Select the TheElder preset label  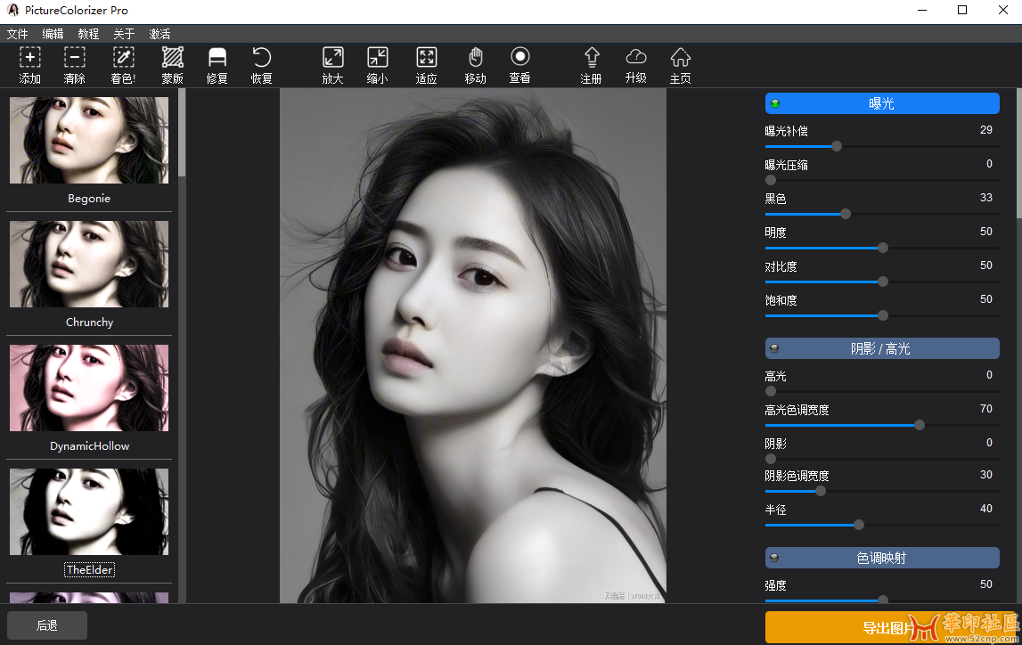(x=90, y=569)
